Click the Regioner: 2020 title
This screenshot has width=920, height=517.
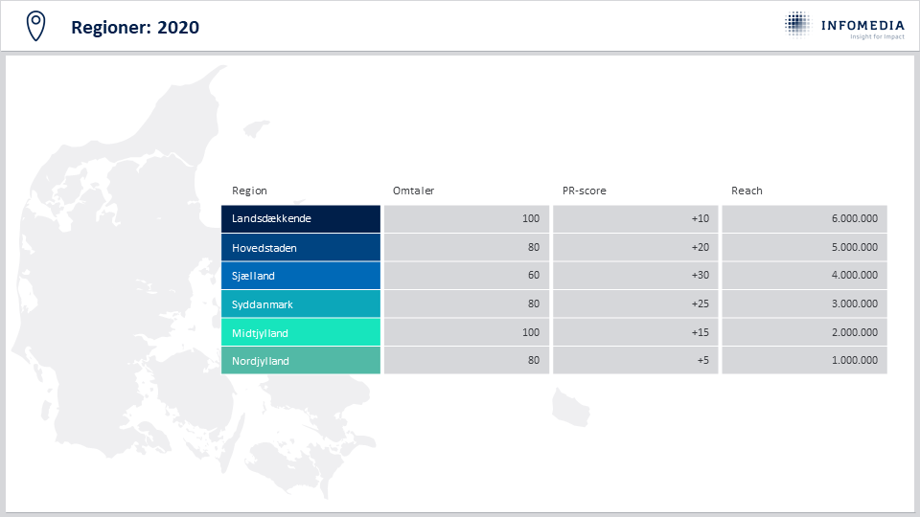click(x=135, y=27)
